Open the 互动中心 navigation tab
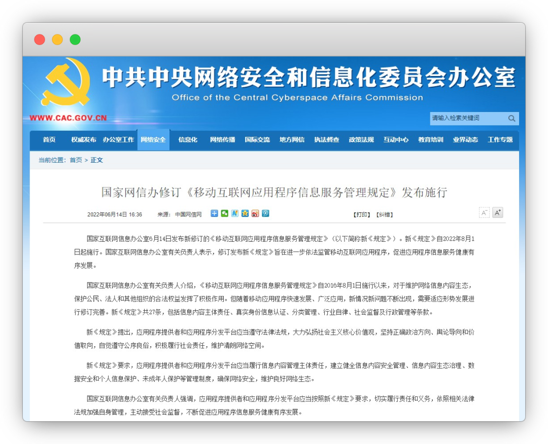This screenshot has height=444, width=548. coord(396,139)
